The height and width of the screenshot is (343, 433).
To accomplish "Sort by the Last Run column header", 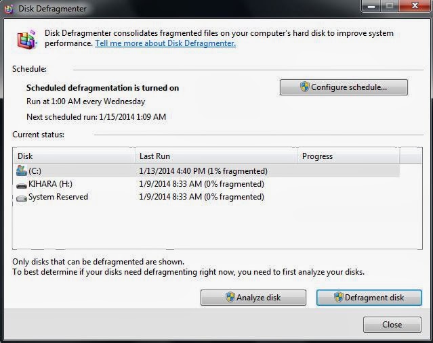I will 217,156.
